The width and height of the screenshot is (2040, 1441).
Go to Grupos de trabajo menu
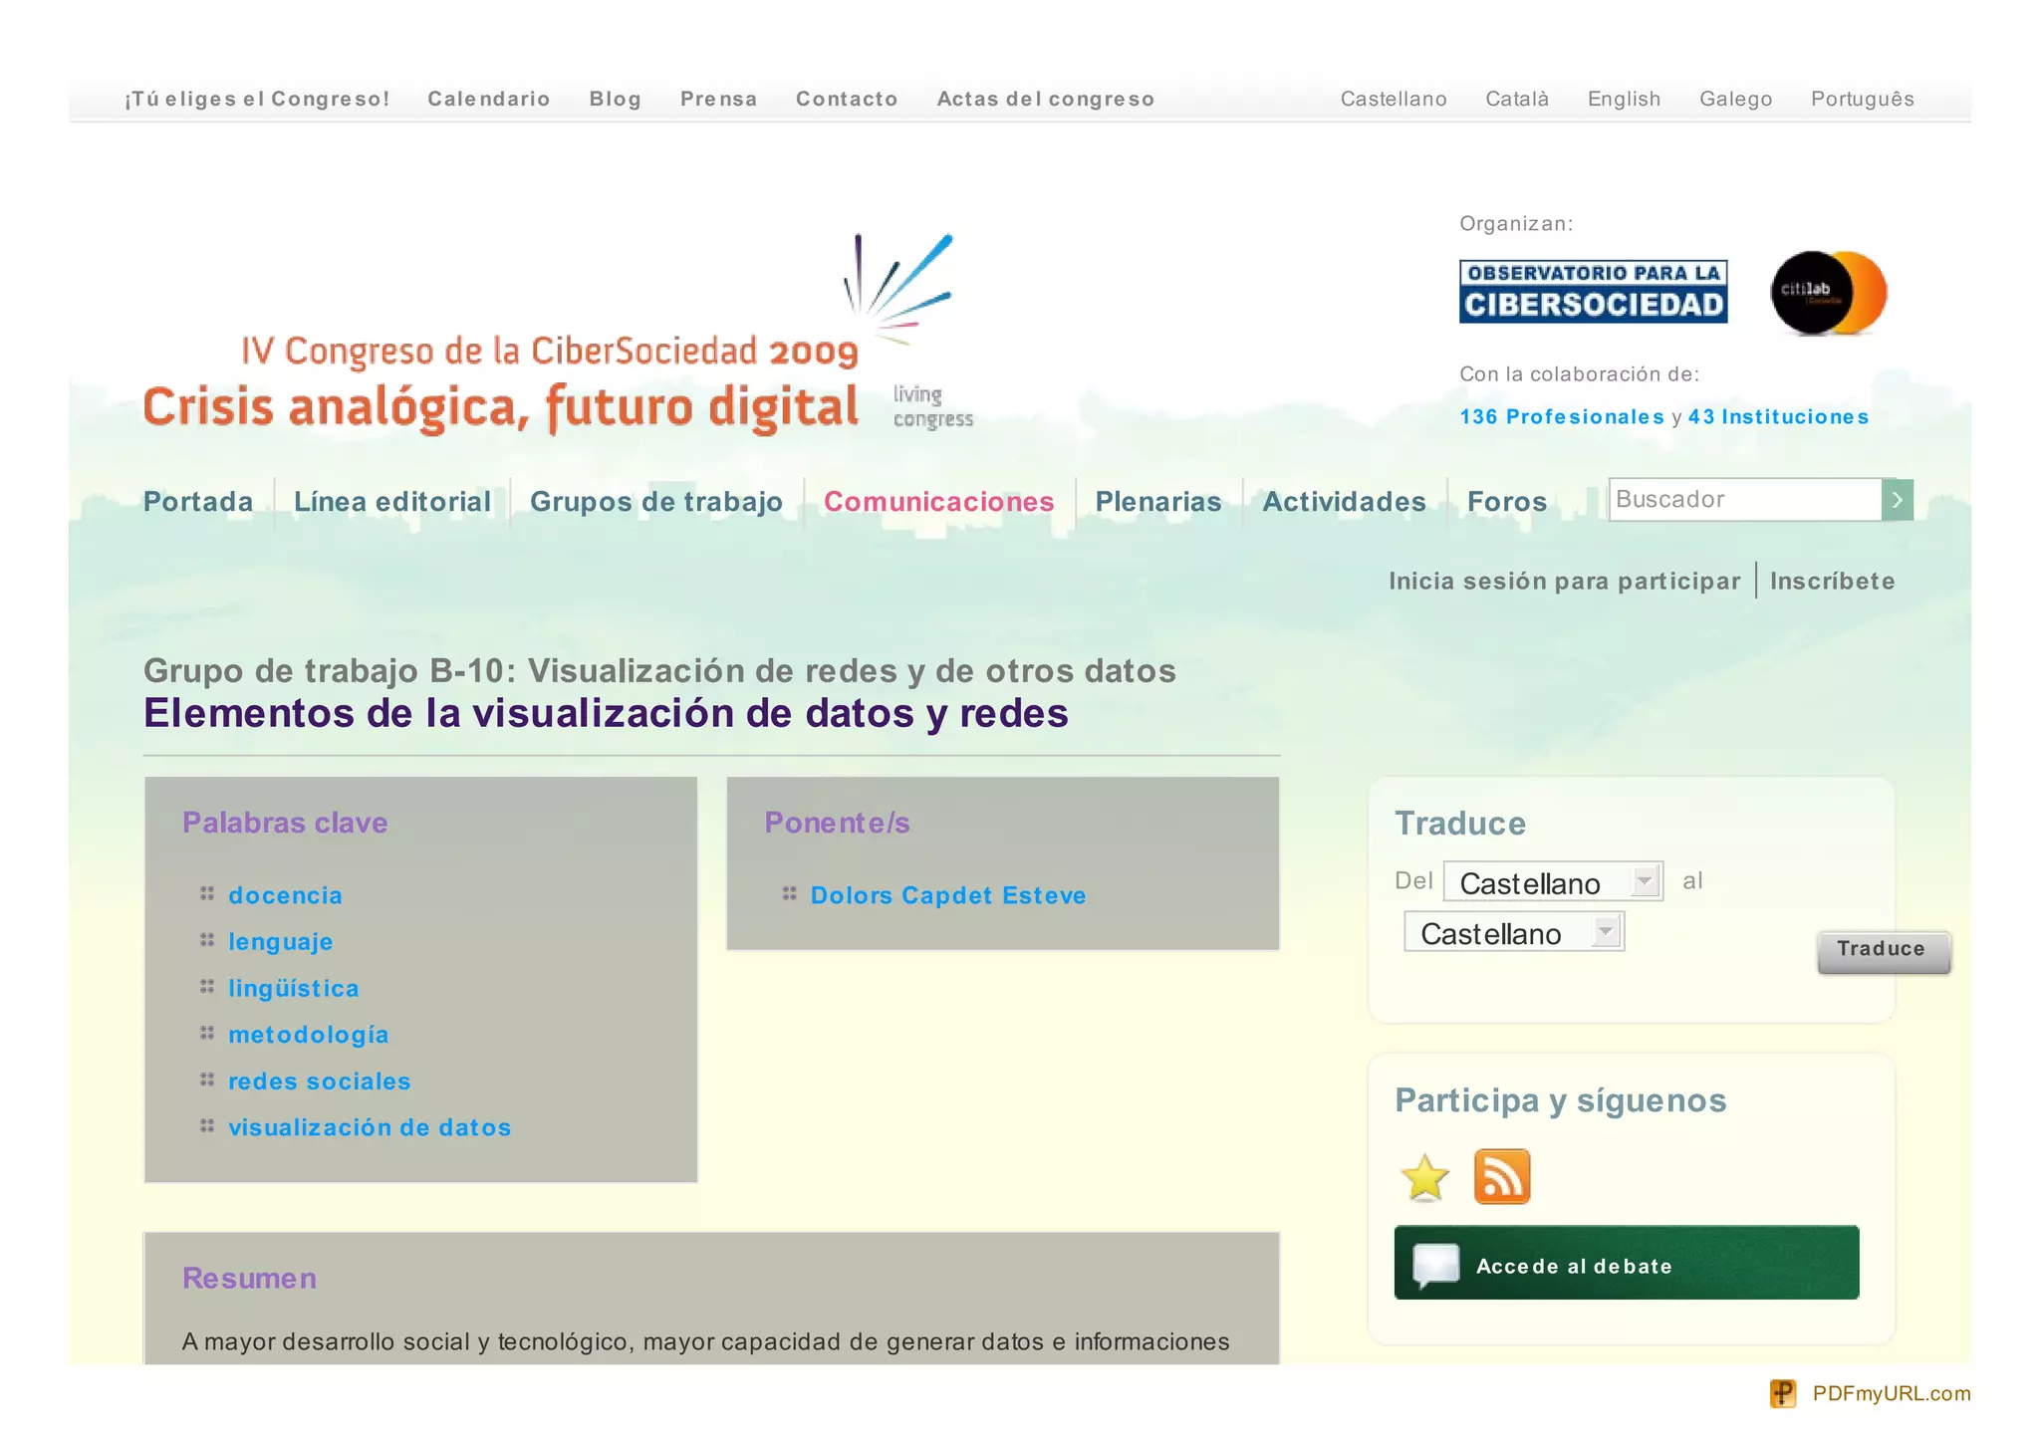pyautogui.click(x=655, y=502)
